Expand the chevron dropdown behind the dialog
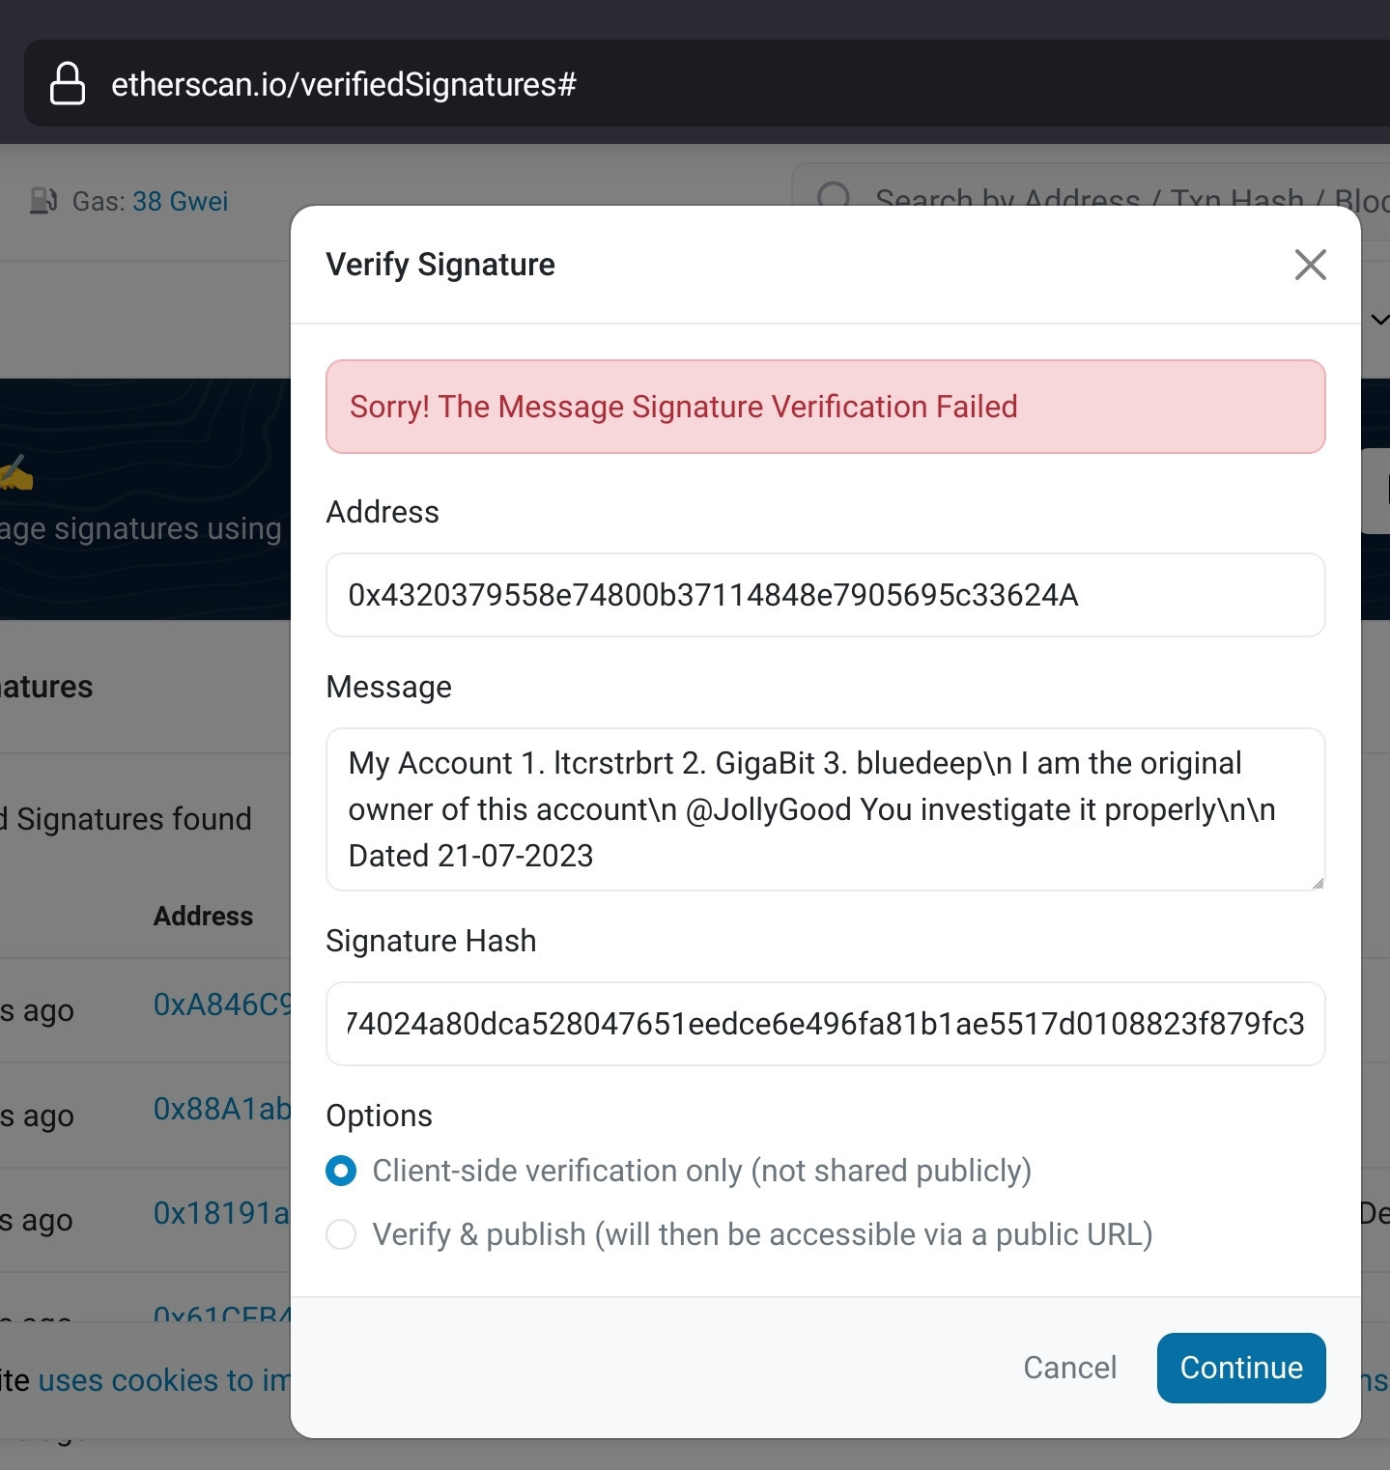This screenshot has height=1470, width=1390. click(x=1379, y=320)
